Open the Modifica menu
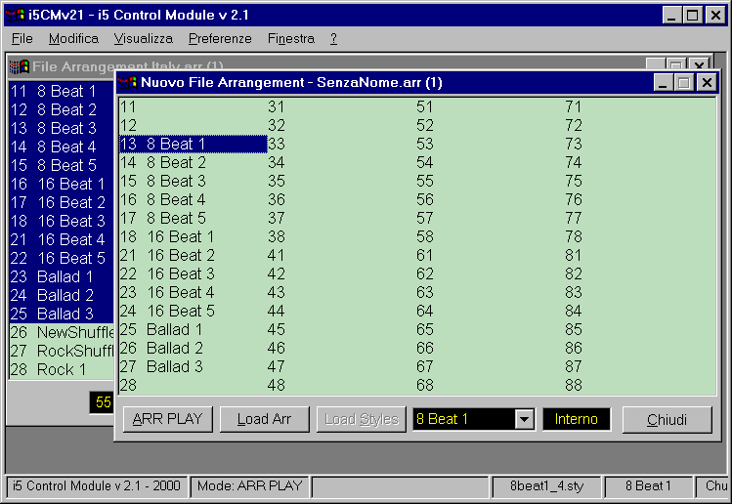Screen dimensions: 732x504 pyautogui.click(x=73, y=39)
